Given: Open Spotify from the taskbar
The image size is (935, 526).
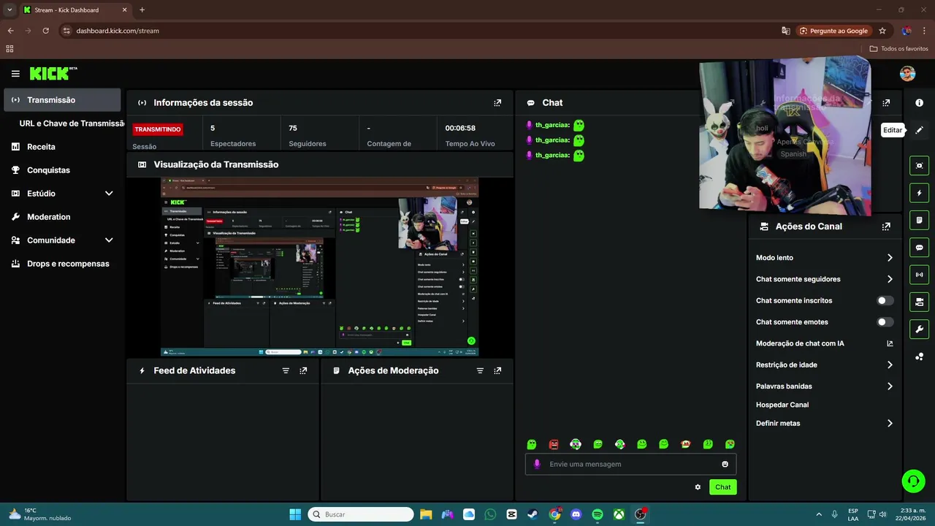Looking at the screenshot, I should [x=597, y=514].
